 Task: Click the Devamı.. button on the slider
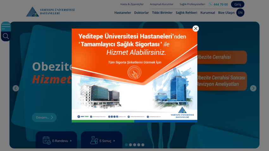(44, 118)
